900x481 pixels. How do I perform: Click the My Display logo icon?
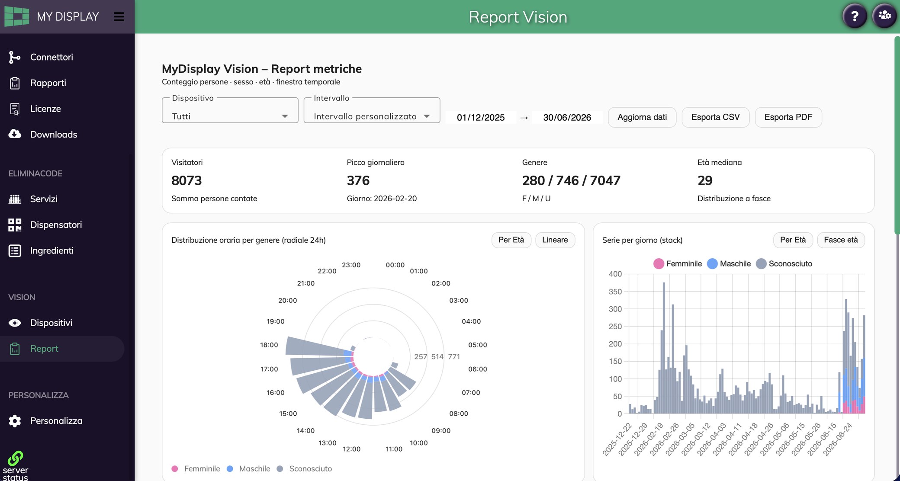point(16,16)
